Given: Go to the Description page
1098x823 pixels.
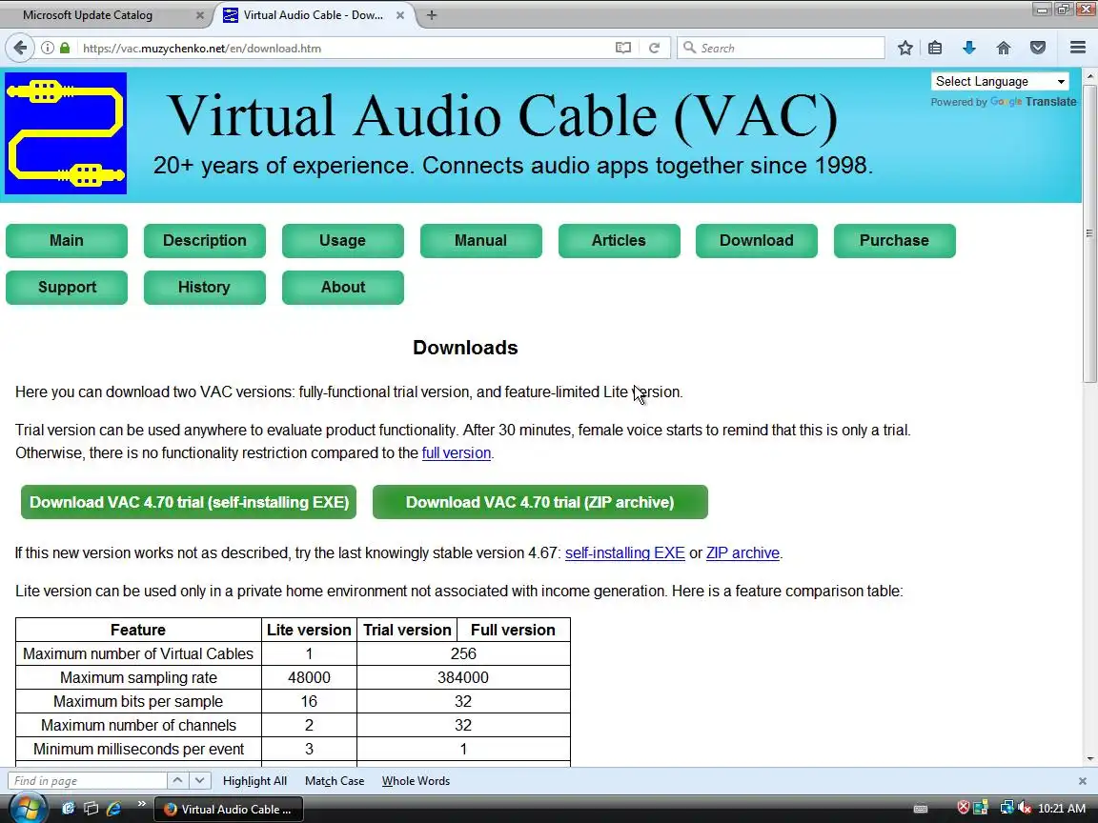Looking at the screenshot, I should (x=205, y=241).
